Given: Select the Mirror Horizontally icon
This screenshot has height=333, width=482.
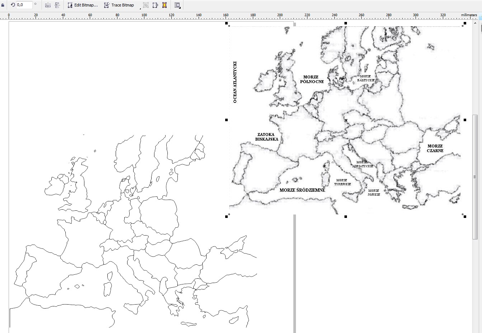Looking at the screenshot, I should coord(48,5).
